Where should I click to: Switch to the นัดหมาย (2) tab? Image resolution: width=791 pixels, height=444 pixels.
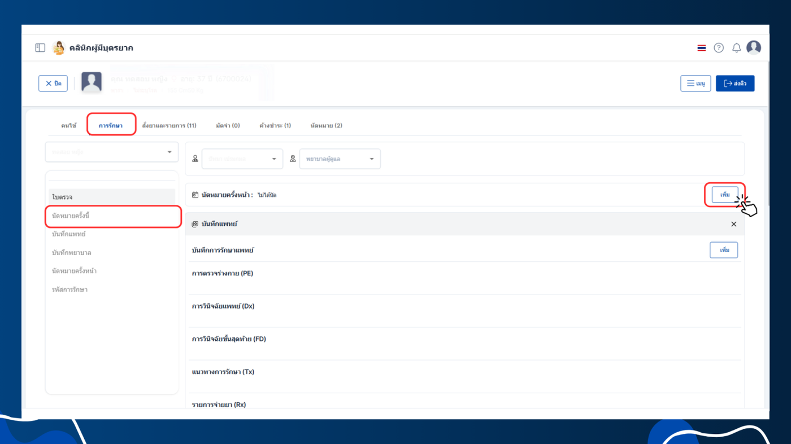[x=326, y=125]
